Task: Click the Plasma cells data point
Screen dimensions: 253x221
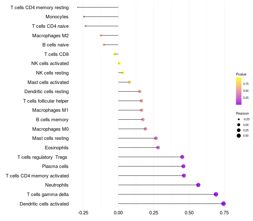Action: point(183,166)
